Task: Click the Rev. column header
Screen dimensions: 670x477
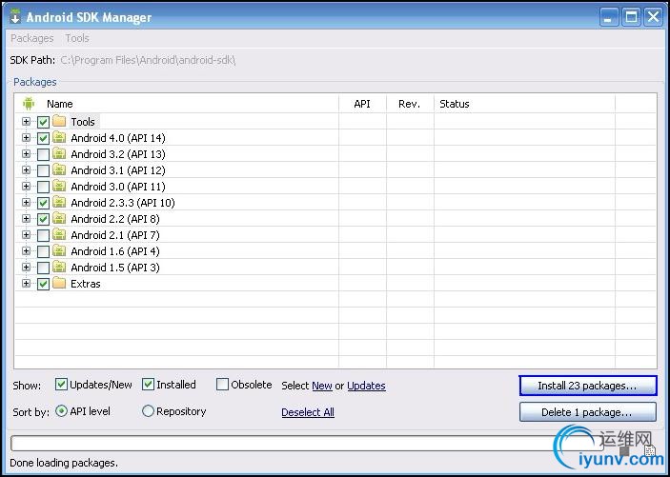Action: click(410, 104)
